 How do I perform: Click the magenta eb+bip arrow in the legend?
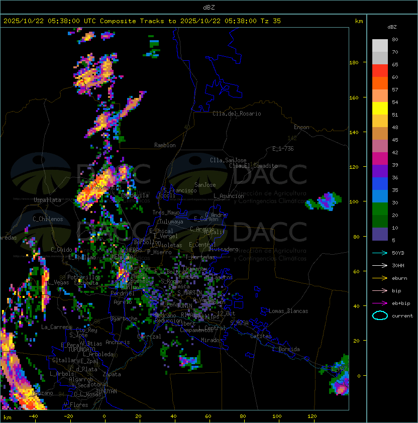380,303
